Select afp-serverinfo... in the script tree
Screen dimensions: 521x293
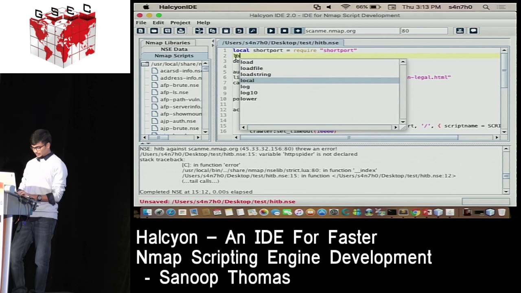tap(177, 107)
